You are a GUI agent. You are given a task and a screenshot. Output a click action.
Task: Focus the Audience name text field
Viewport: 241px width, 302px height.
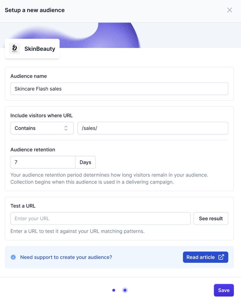point(119,89)
